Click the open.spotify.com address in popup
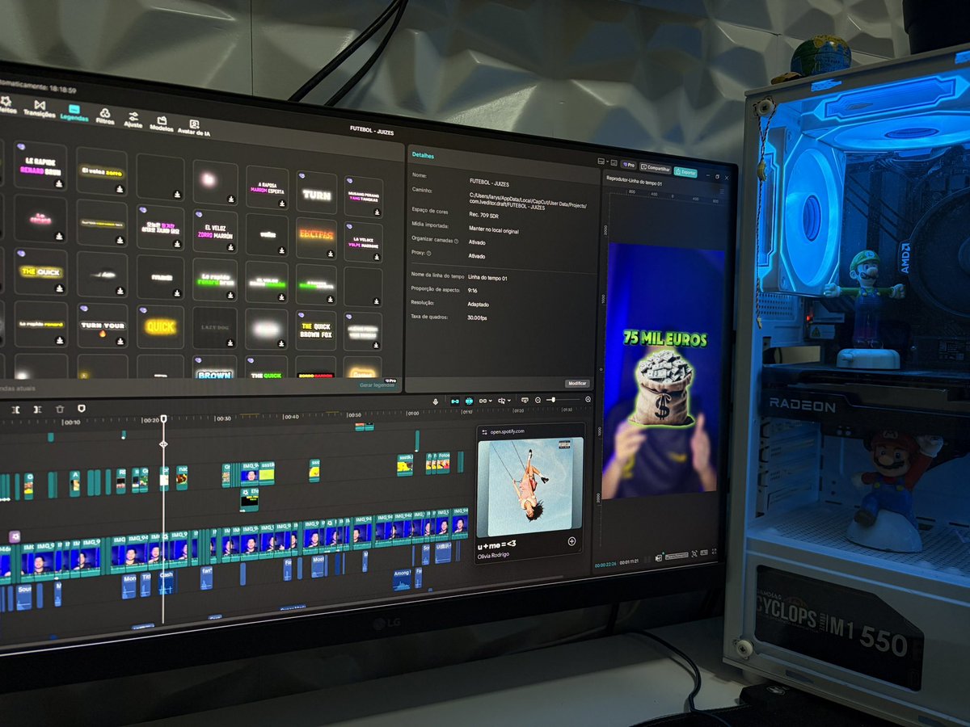The height and width of the screenshot is (727, 970). [508, 431]
